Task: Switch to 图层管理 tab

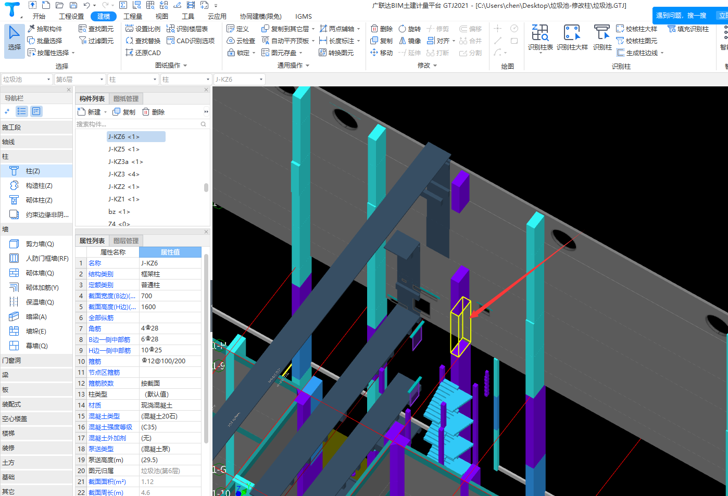Action: point(126,240)
